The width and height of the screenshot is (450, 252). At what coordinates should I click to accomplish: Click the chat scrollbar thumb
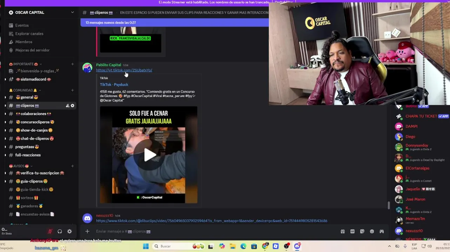[388, 205]
